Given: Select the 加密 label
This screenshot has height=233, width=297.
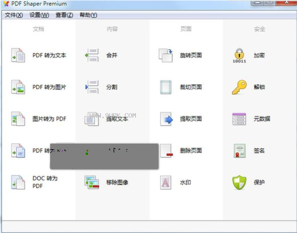Looking at the screenshot, I should point(259,55).
